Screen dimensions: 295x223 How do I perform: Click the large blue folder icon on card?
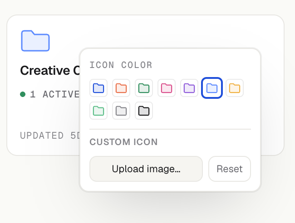pos(35,41)
